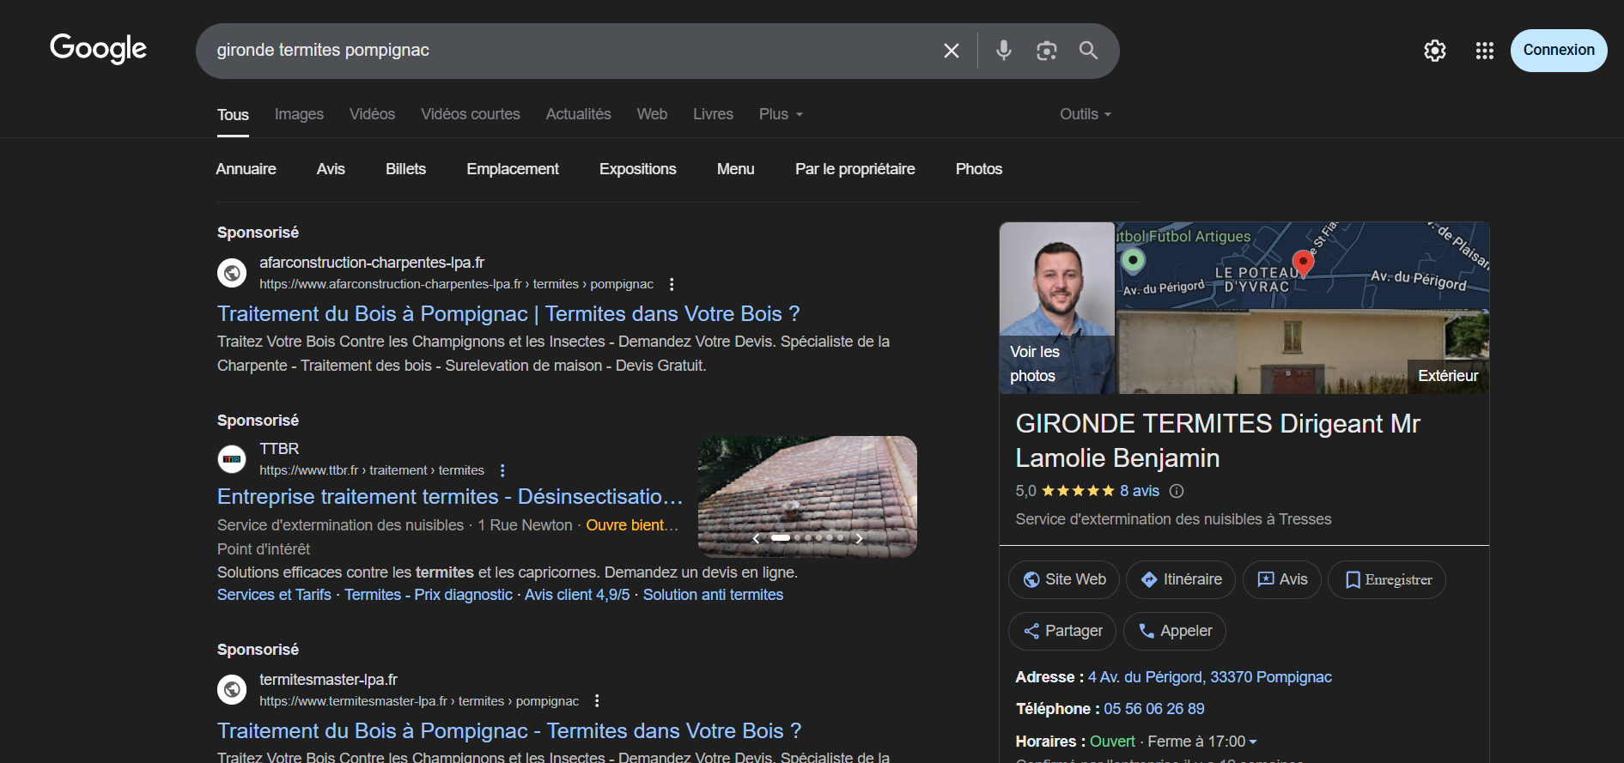Image resolution: width=1624 pixels, height=763 pixels.
Task: Open the Avis client 4,9/5 sitelink
Action: pos(577,595)
